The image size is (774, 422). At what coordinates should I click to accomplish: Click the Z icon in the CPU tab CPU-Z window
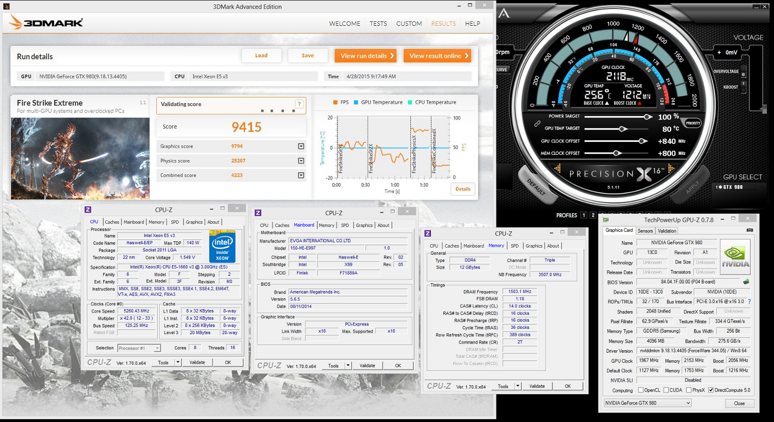tap(88, 209)
